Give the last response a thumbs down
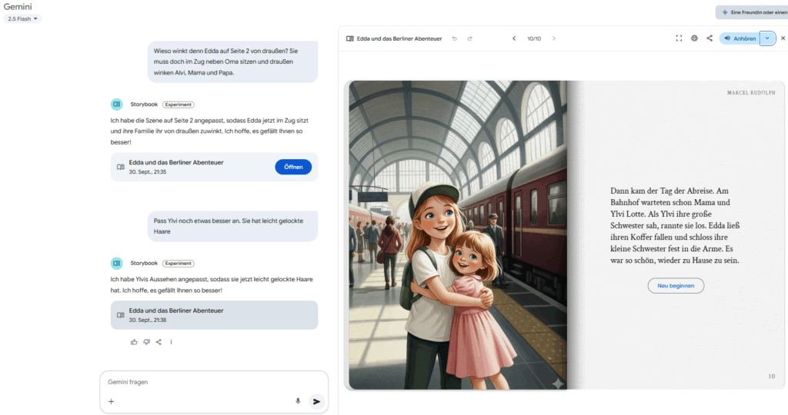788x415 pixels. pyautogui.click(x=146, y=342)
